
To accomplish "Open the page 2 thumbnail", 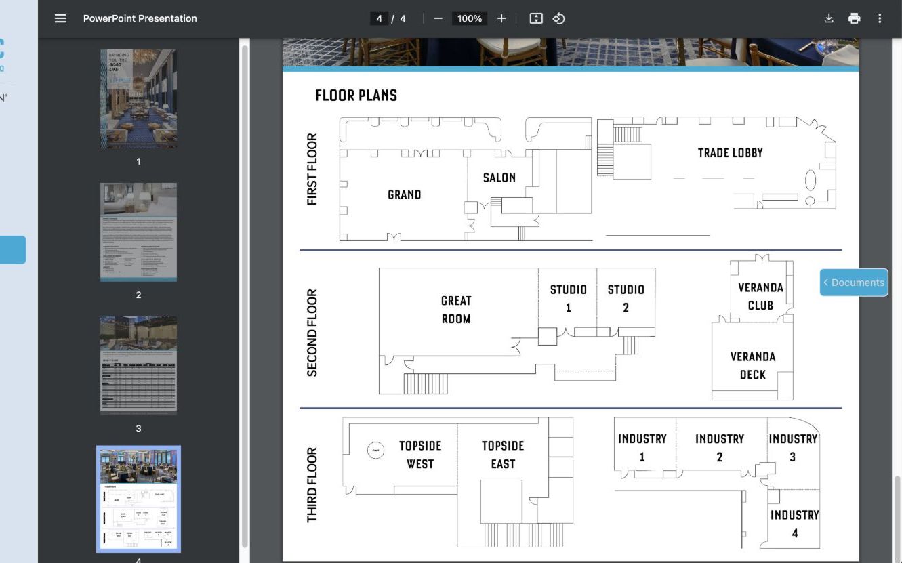I will click(x=139, y=232).
